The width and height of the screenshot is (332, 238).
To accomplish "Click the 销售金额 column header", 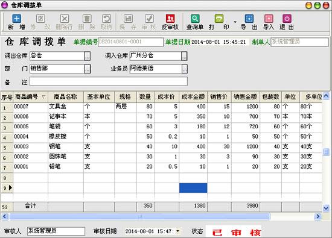I will click(x=246, y=97).
